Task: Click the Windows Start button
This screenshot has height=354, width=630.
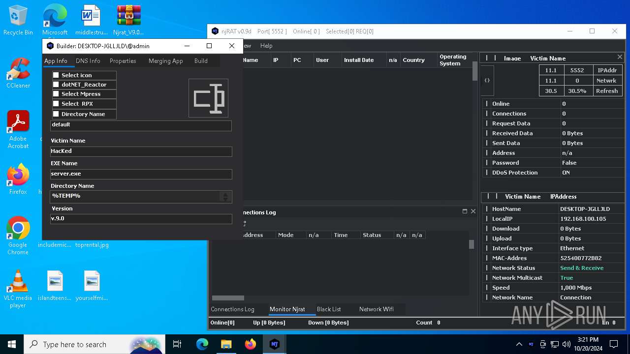Action: (x=12, y=344)
